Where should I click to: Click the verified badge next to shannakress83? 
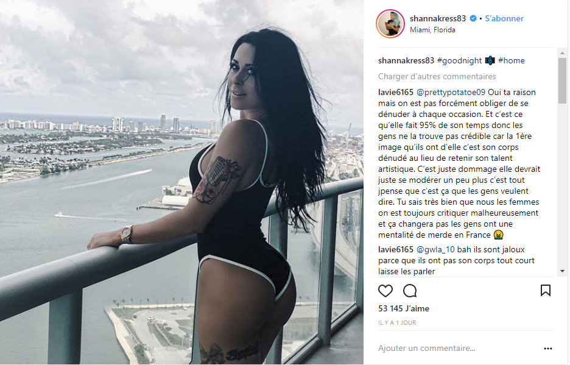click(x=473, y=18)
